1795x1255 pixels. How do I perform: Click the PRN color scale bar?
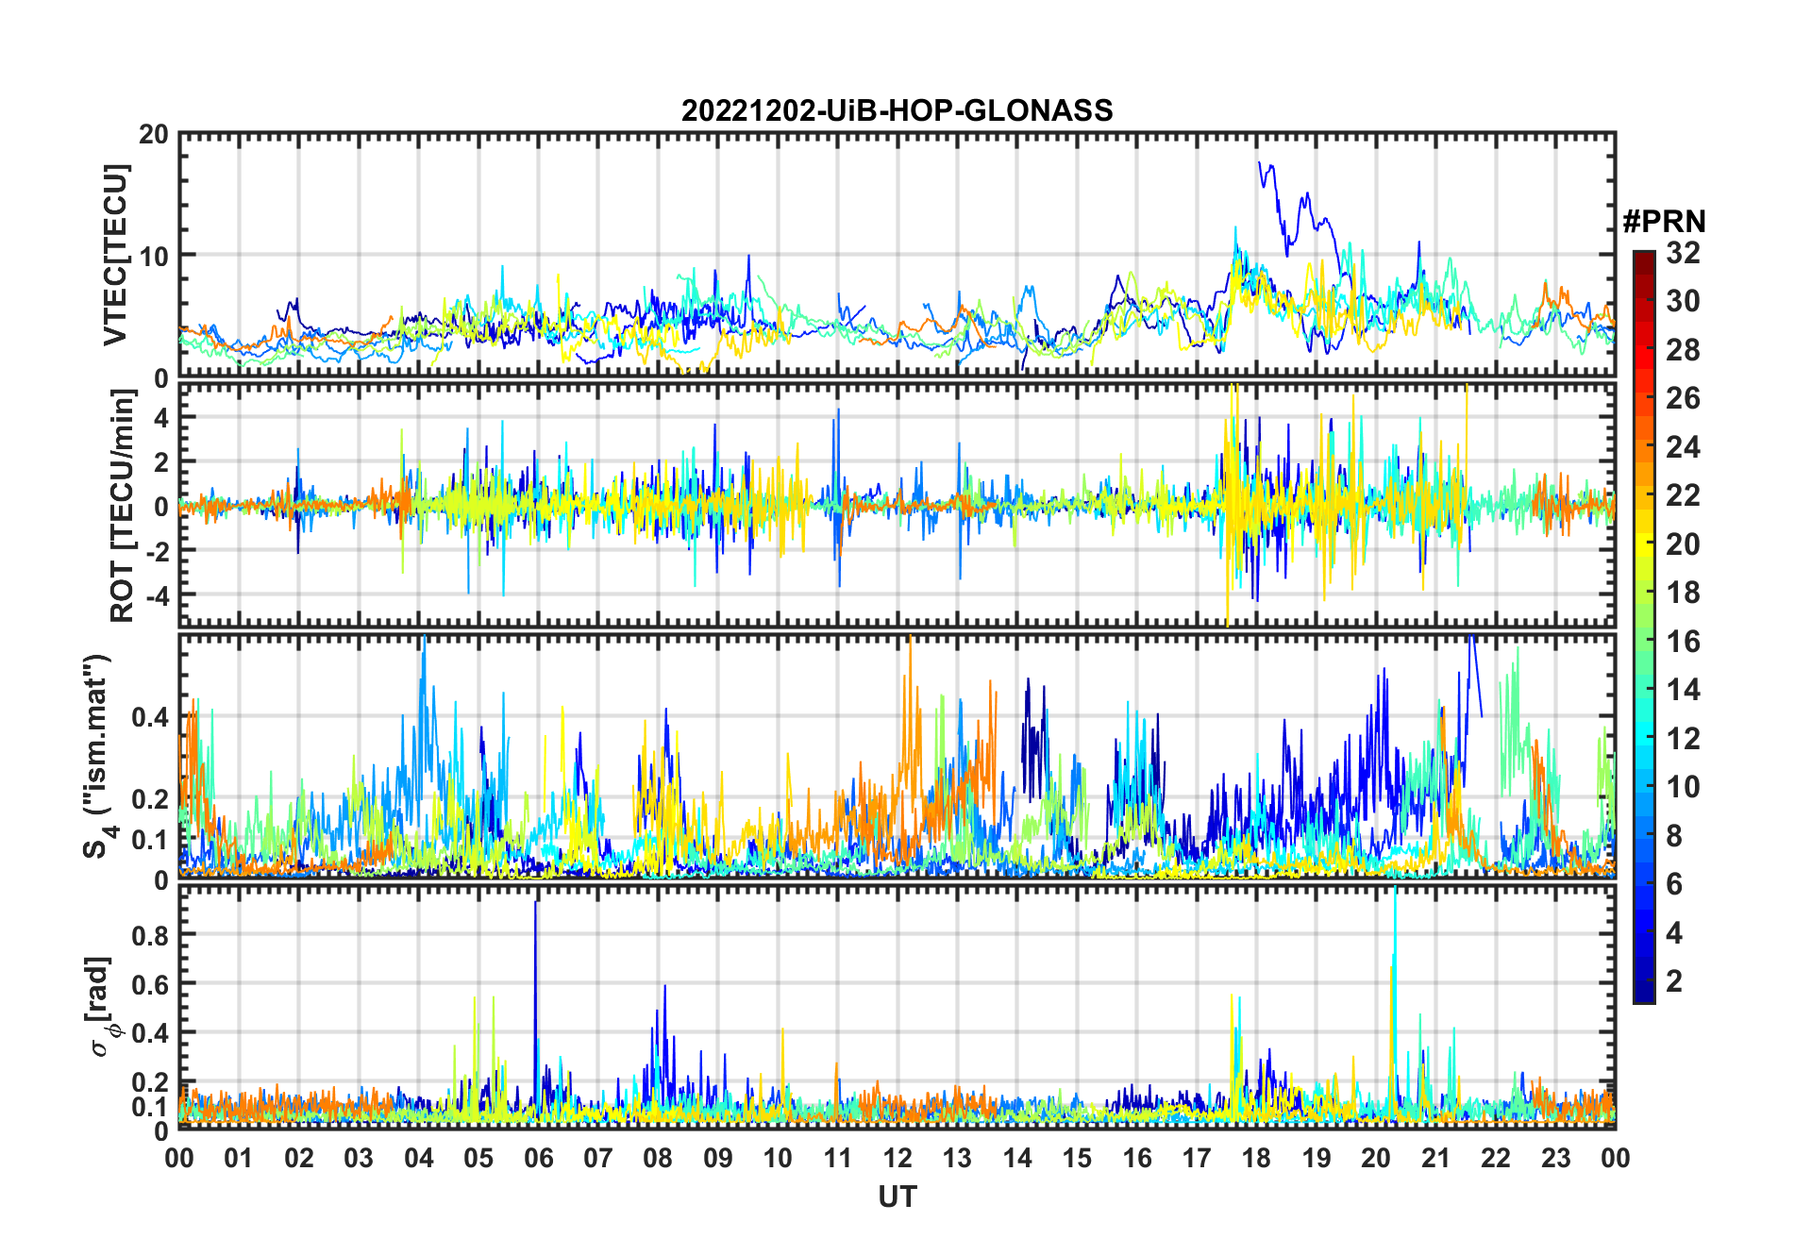point(1644,627)
